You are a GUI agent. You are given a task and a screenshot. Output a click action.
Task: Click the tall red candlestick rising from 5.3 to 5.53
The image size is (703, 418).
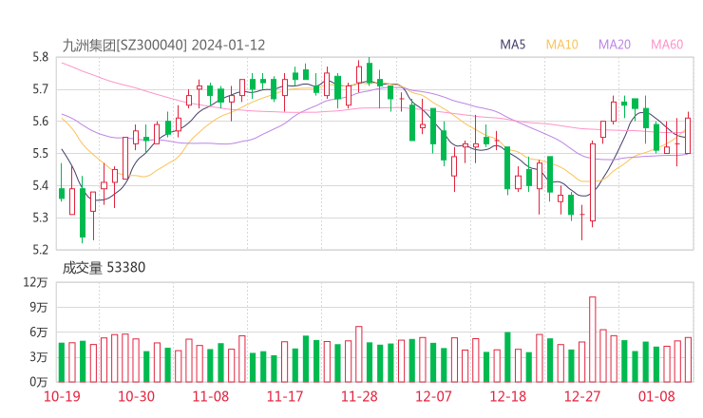pos(592,182)
